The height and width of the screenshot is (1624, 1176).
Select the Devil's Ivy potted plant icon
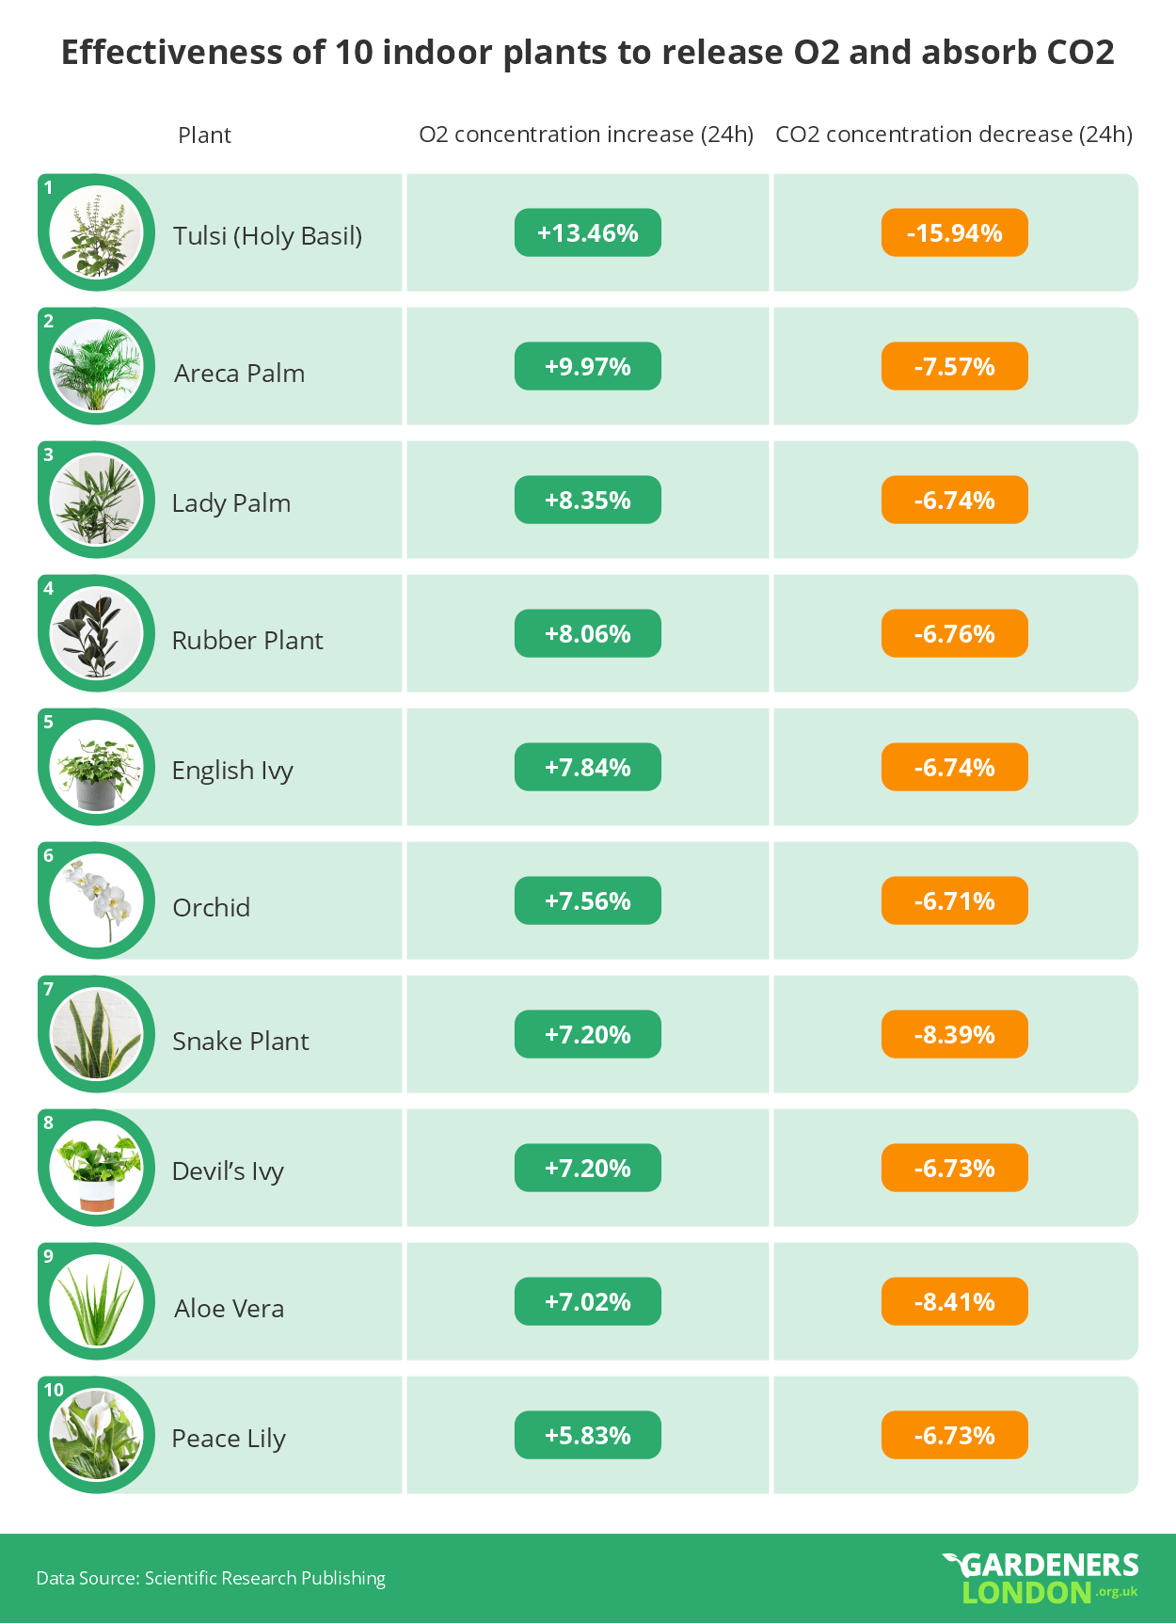pos(96,1168)
